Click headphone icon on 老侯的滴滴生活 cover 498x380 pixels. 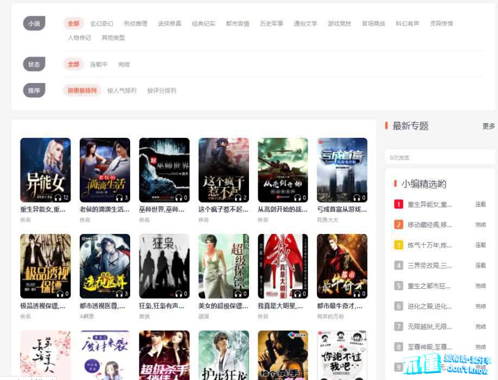pyautogui.click(x=119, y=198)
